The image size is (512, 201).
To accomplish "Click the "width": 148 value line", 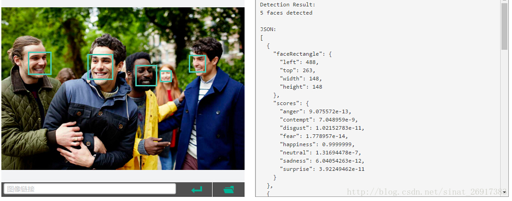I will point(301,79).
